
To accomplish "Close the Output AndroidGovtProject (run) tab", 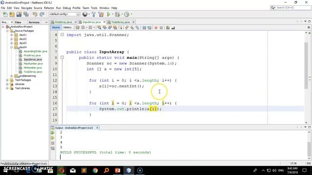I will (97, 128).
